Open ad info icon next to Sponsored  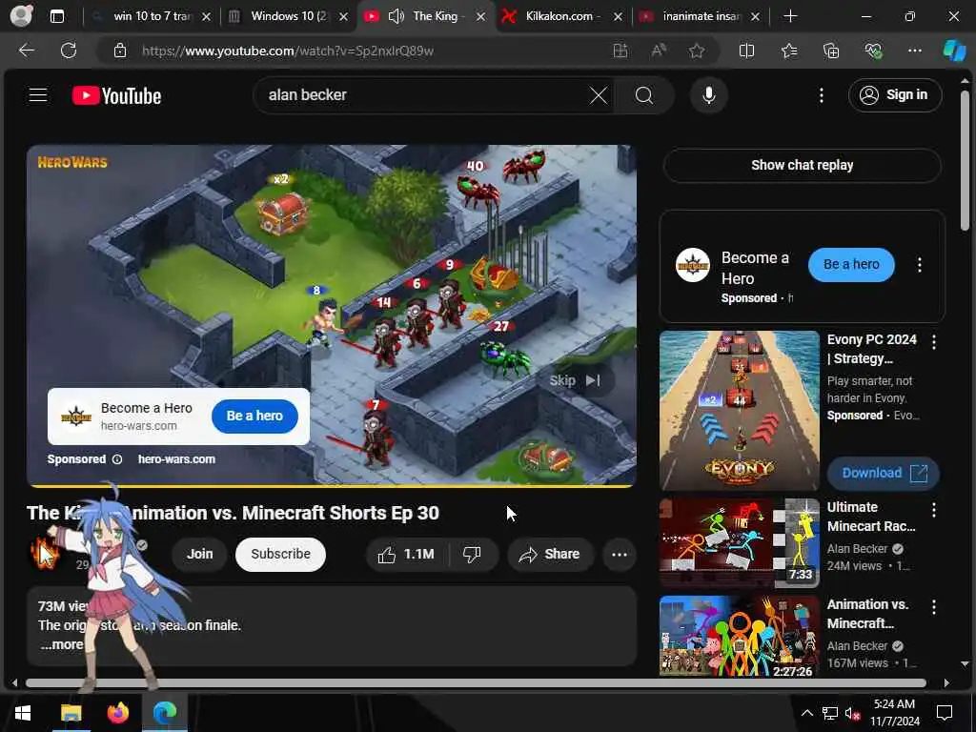coord(117,459)
